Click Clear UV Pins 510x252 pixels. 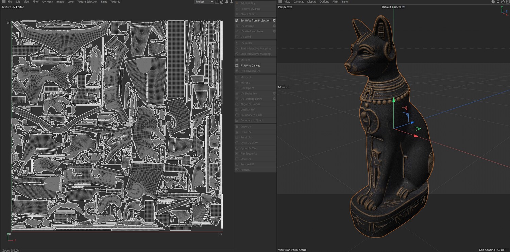coord(248,14)
